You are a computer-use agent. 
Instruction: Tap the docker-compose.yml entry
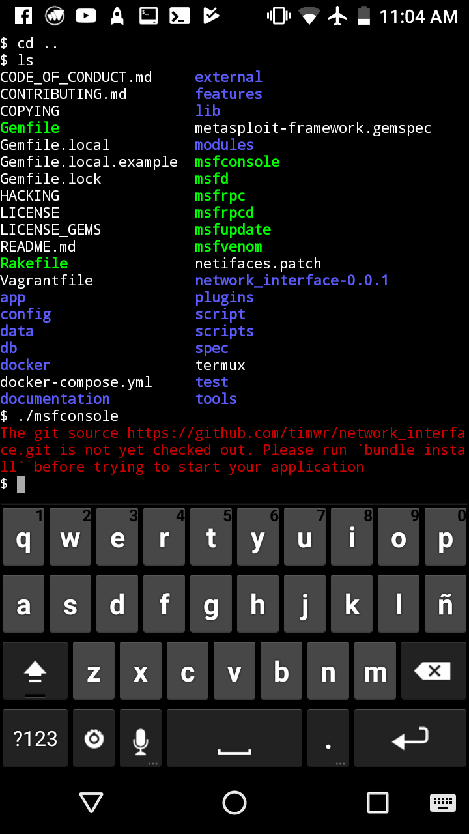coord(76,382)
